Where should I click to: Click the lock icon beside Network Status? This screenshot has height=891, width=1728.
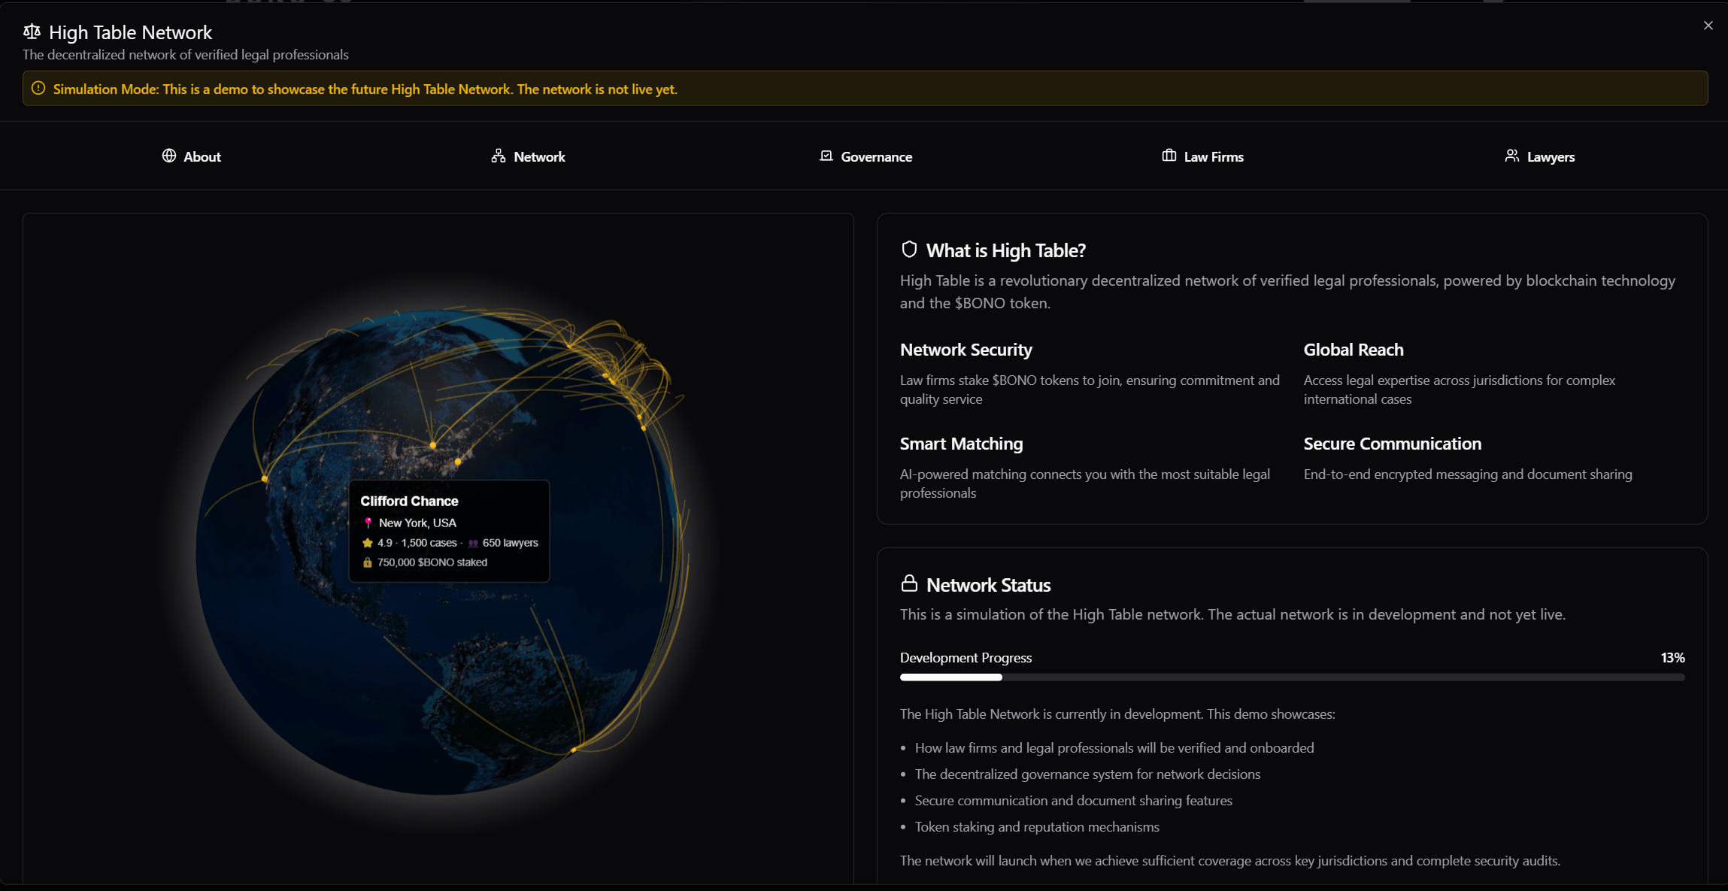(909, 583)
